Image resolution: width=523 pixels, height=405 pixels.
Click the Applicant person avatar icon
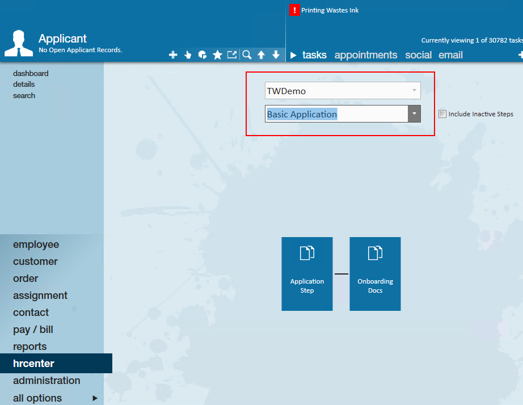tap(19, 43)
